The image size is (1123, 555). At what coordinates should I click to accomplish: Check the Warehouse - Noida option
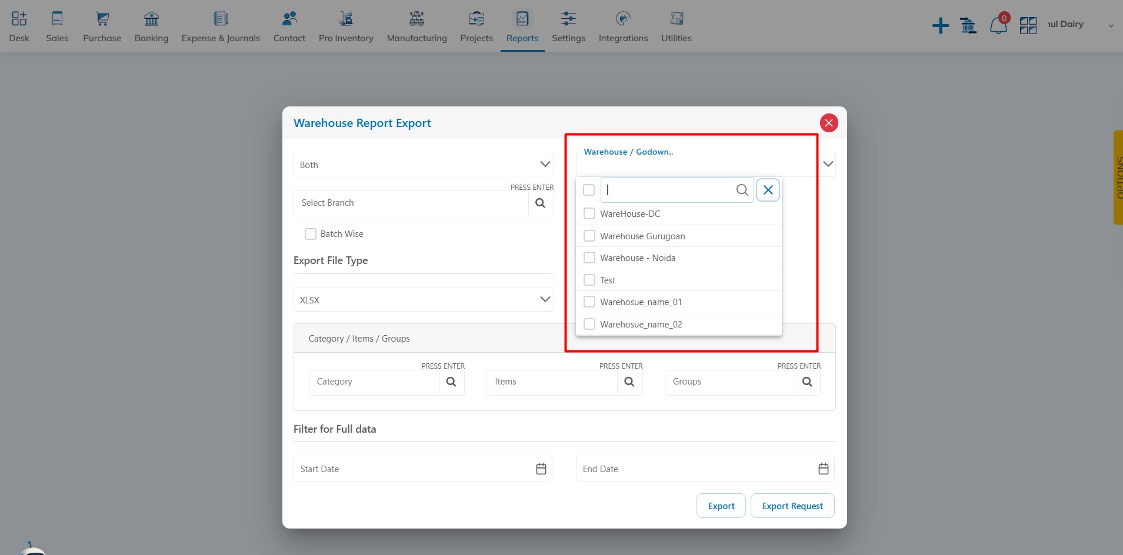(x=589, y=258)
